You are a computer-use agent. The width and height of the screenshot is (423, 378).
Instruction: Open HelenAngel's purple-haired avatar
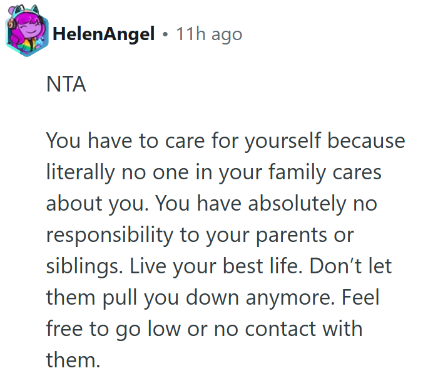point(27,31)
